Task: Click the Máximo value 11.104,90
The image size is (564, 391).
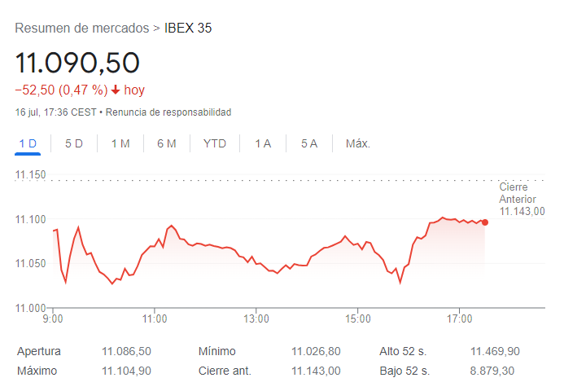Action: click(126, 371)
